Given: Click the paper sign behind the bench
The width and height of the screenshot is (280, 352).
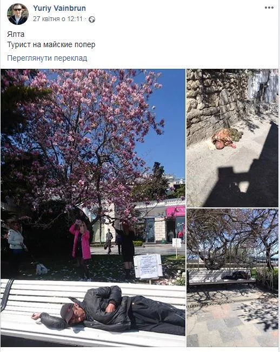Looking at the screenshot, I should point(148,266).
